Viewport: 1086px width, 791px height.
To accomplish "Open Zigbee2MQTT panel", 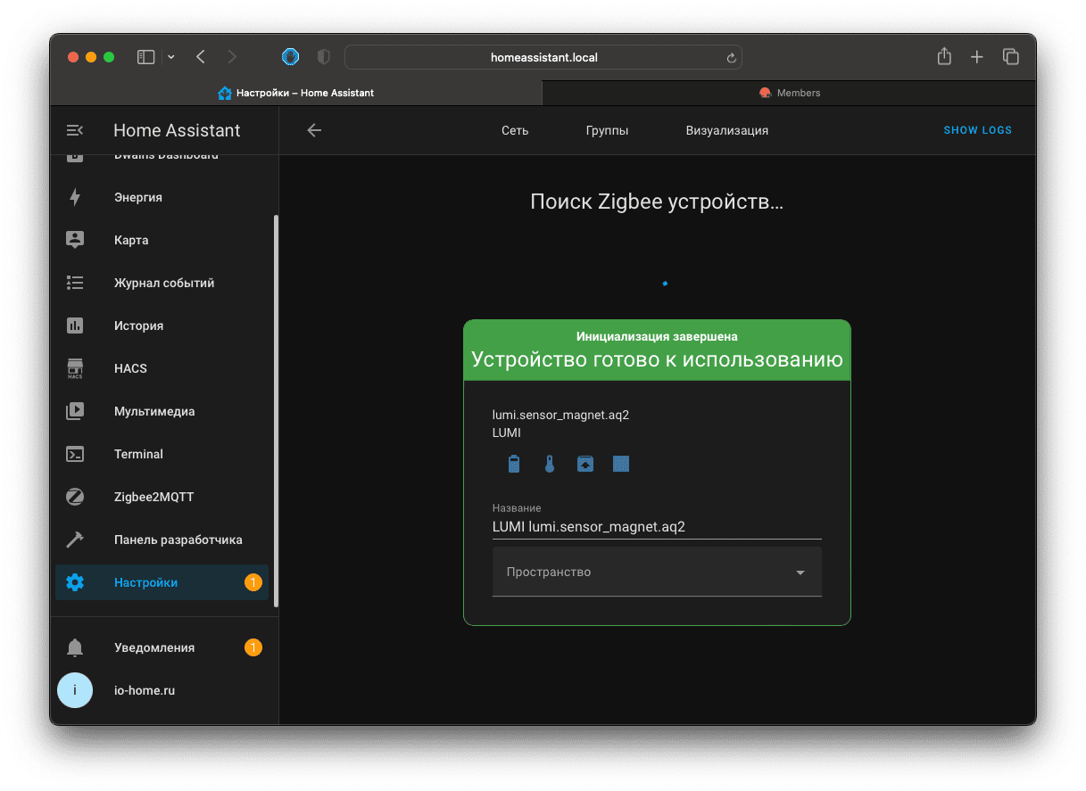I will click(153, 497).
